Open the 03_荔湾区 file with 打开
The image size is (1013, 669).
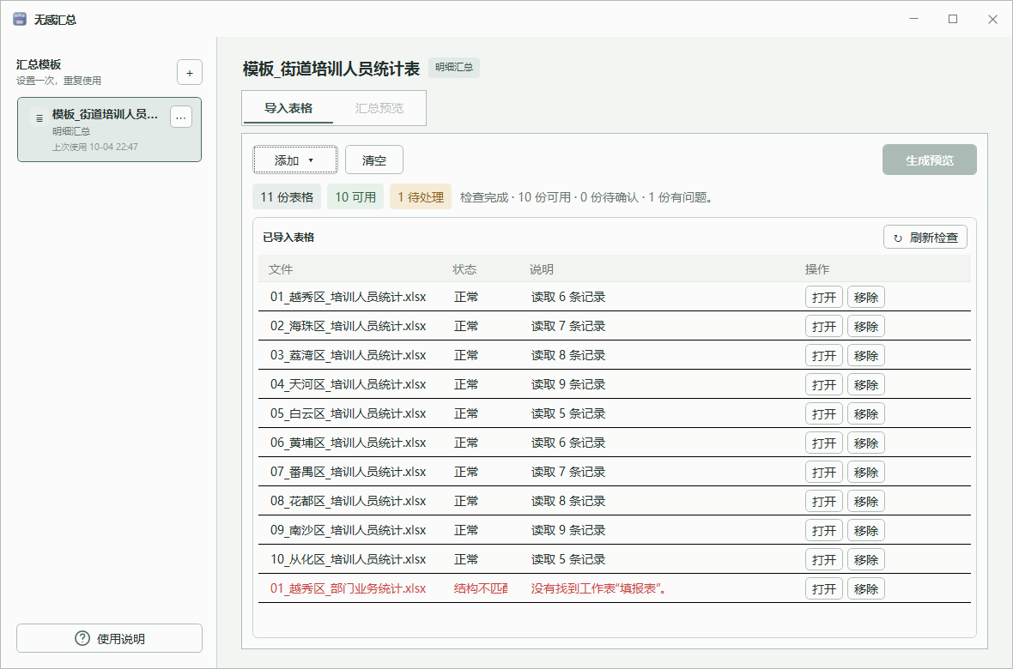coord(824,355)
